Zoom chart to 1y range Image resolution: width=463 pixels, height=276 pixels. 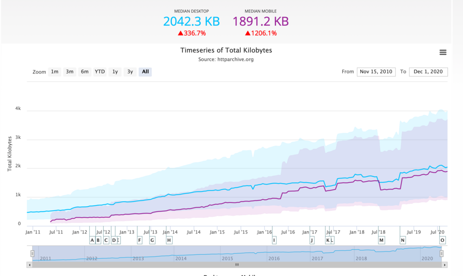pos(115,72)
